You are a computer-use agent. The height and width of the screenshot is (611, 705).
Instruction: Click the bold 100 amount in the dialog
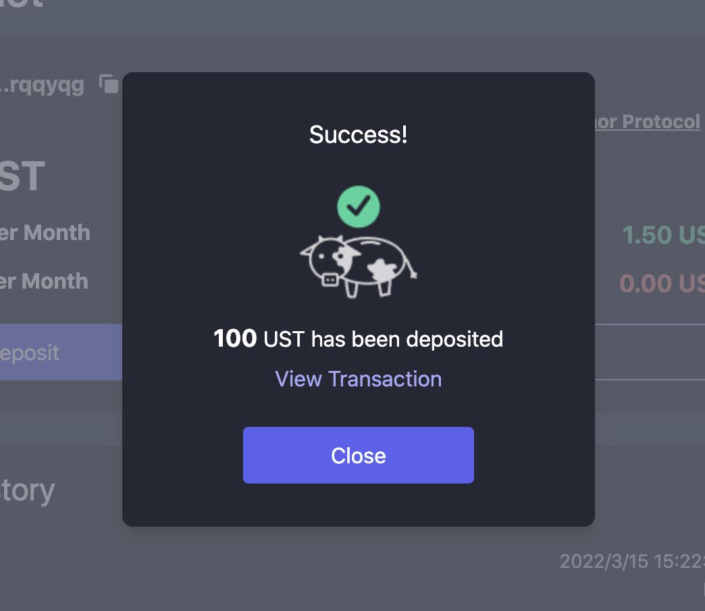click(235, 339)
